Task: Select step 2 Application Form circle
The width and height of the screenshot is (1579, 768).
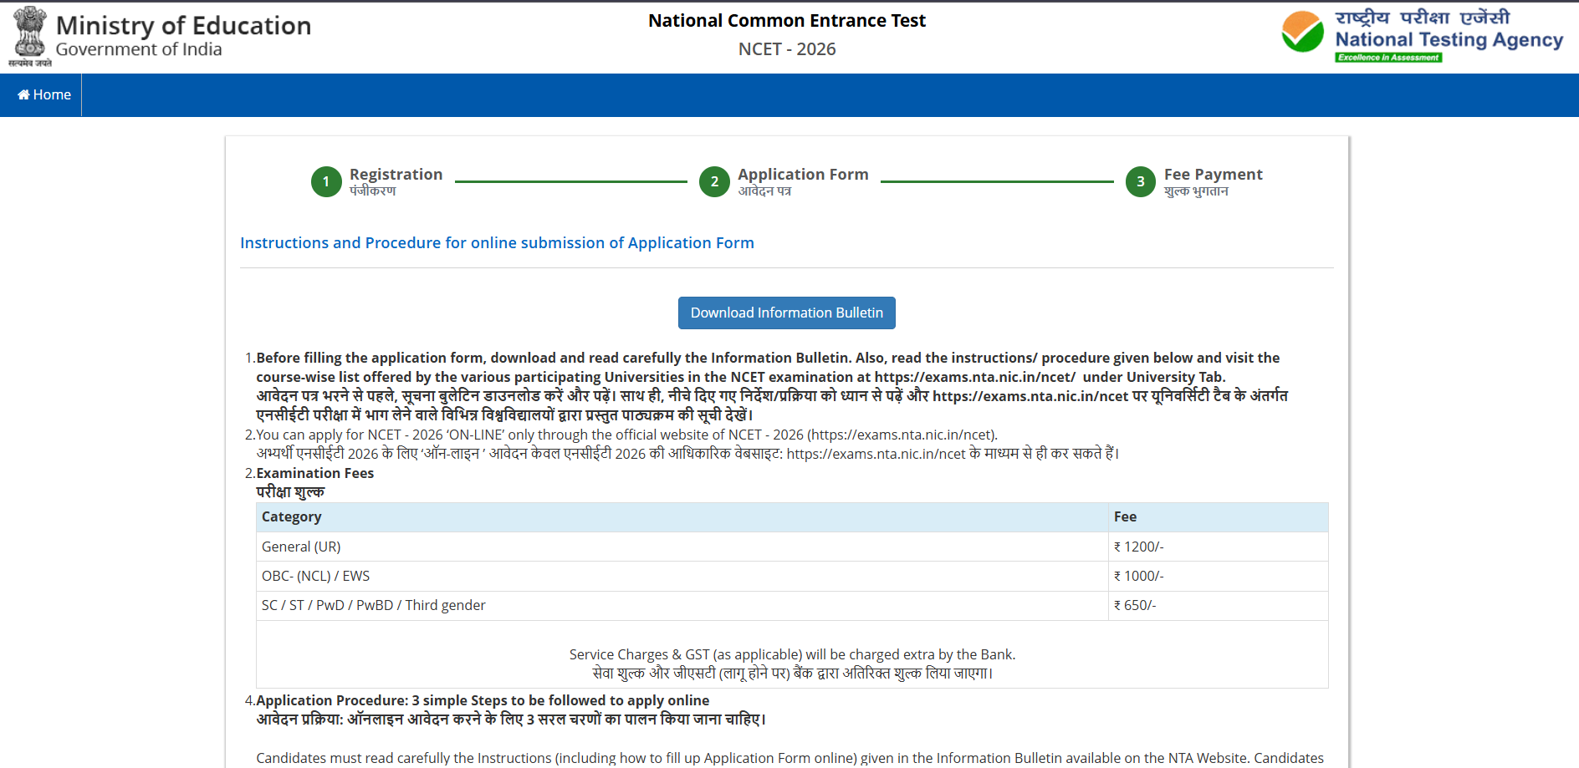Action: 714,182
